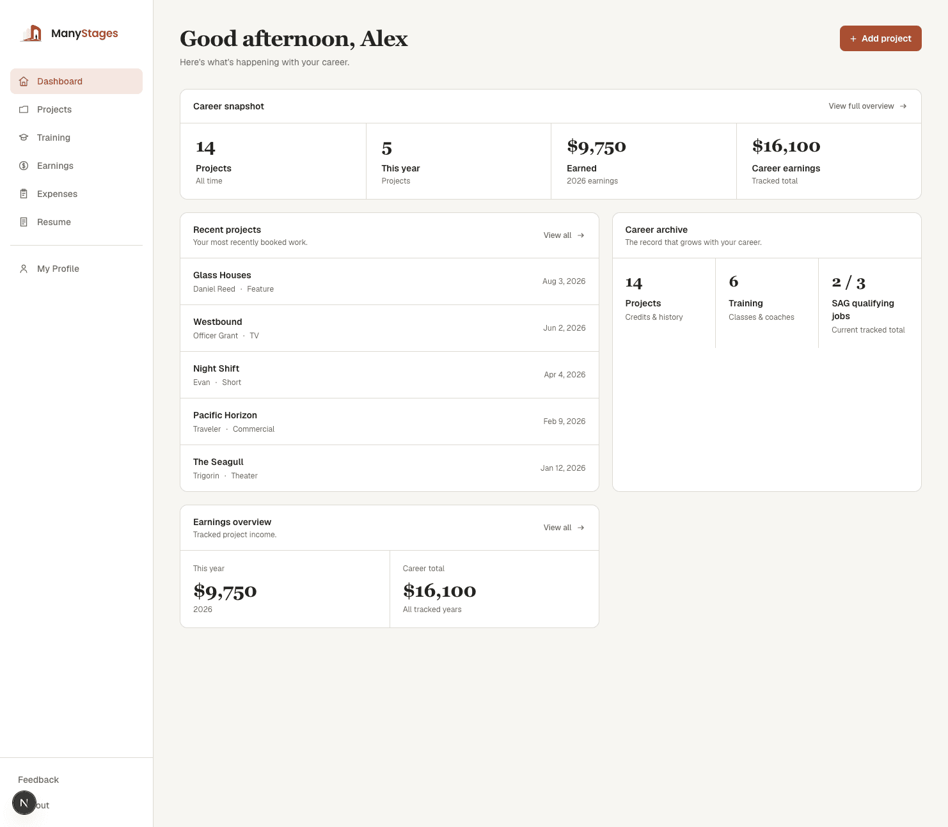This screenshot has width=948, height=827.
Task: Click the plus icon in Add project
Action: pos(853,39)
